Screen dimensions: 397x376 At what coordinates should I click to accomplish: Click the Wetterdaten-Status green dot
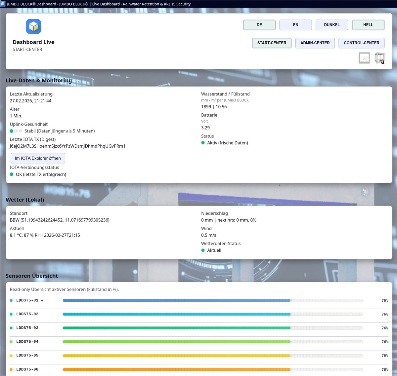203,250
